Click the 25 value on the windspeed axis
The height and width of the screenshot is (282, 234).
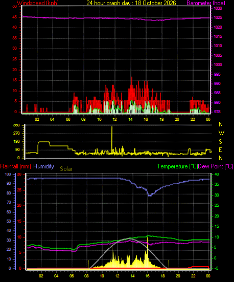coord(14,59)
